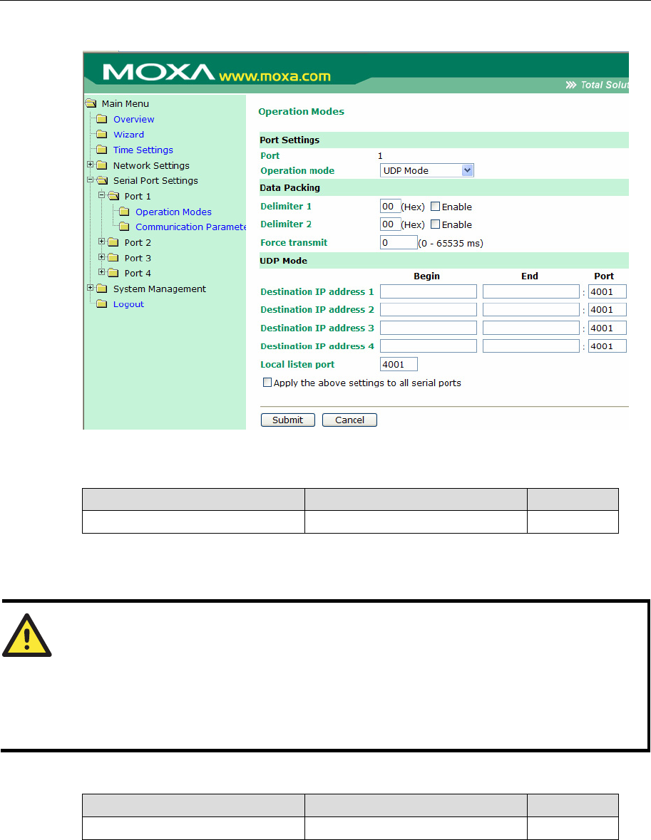The width and height of the screenshot is (651, 840).
Task: Click Destination IP address 2 End field
Action: (x=531, y=310)
